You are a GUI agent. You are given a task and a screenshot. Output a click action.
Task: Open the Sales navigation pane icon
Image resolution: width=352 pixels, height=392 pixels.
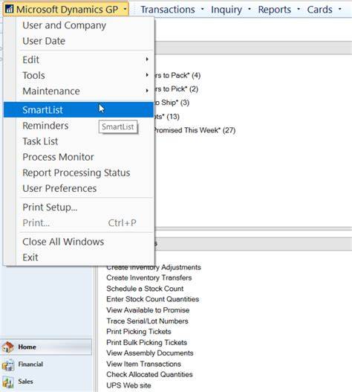point(8,382)
